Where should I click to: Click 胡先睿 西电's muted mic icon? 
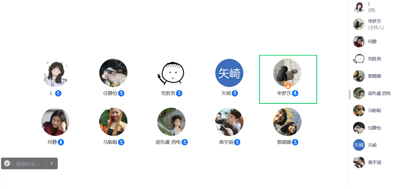[185, 142]
